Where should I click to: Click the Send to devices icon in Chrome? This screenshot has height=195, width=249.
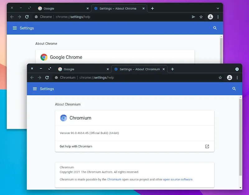pos(193,17)
